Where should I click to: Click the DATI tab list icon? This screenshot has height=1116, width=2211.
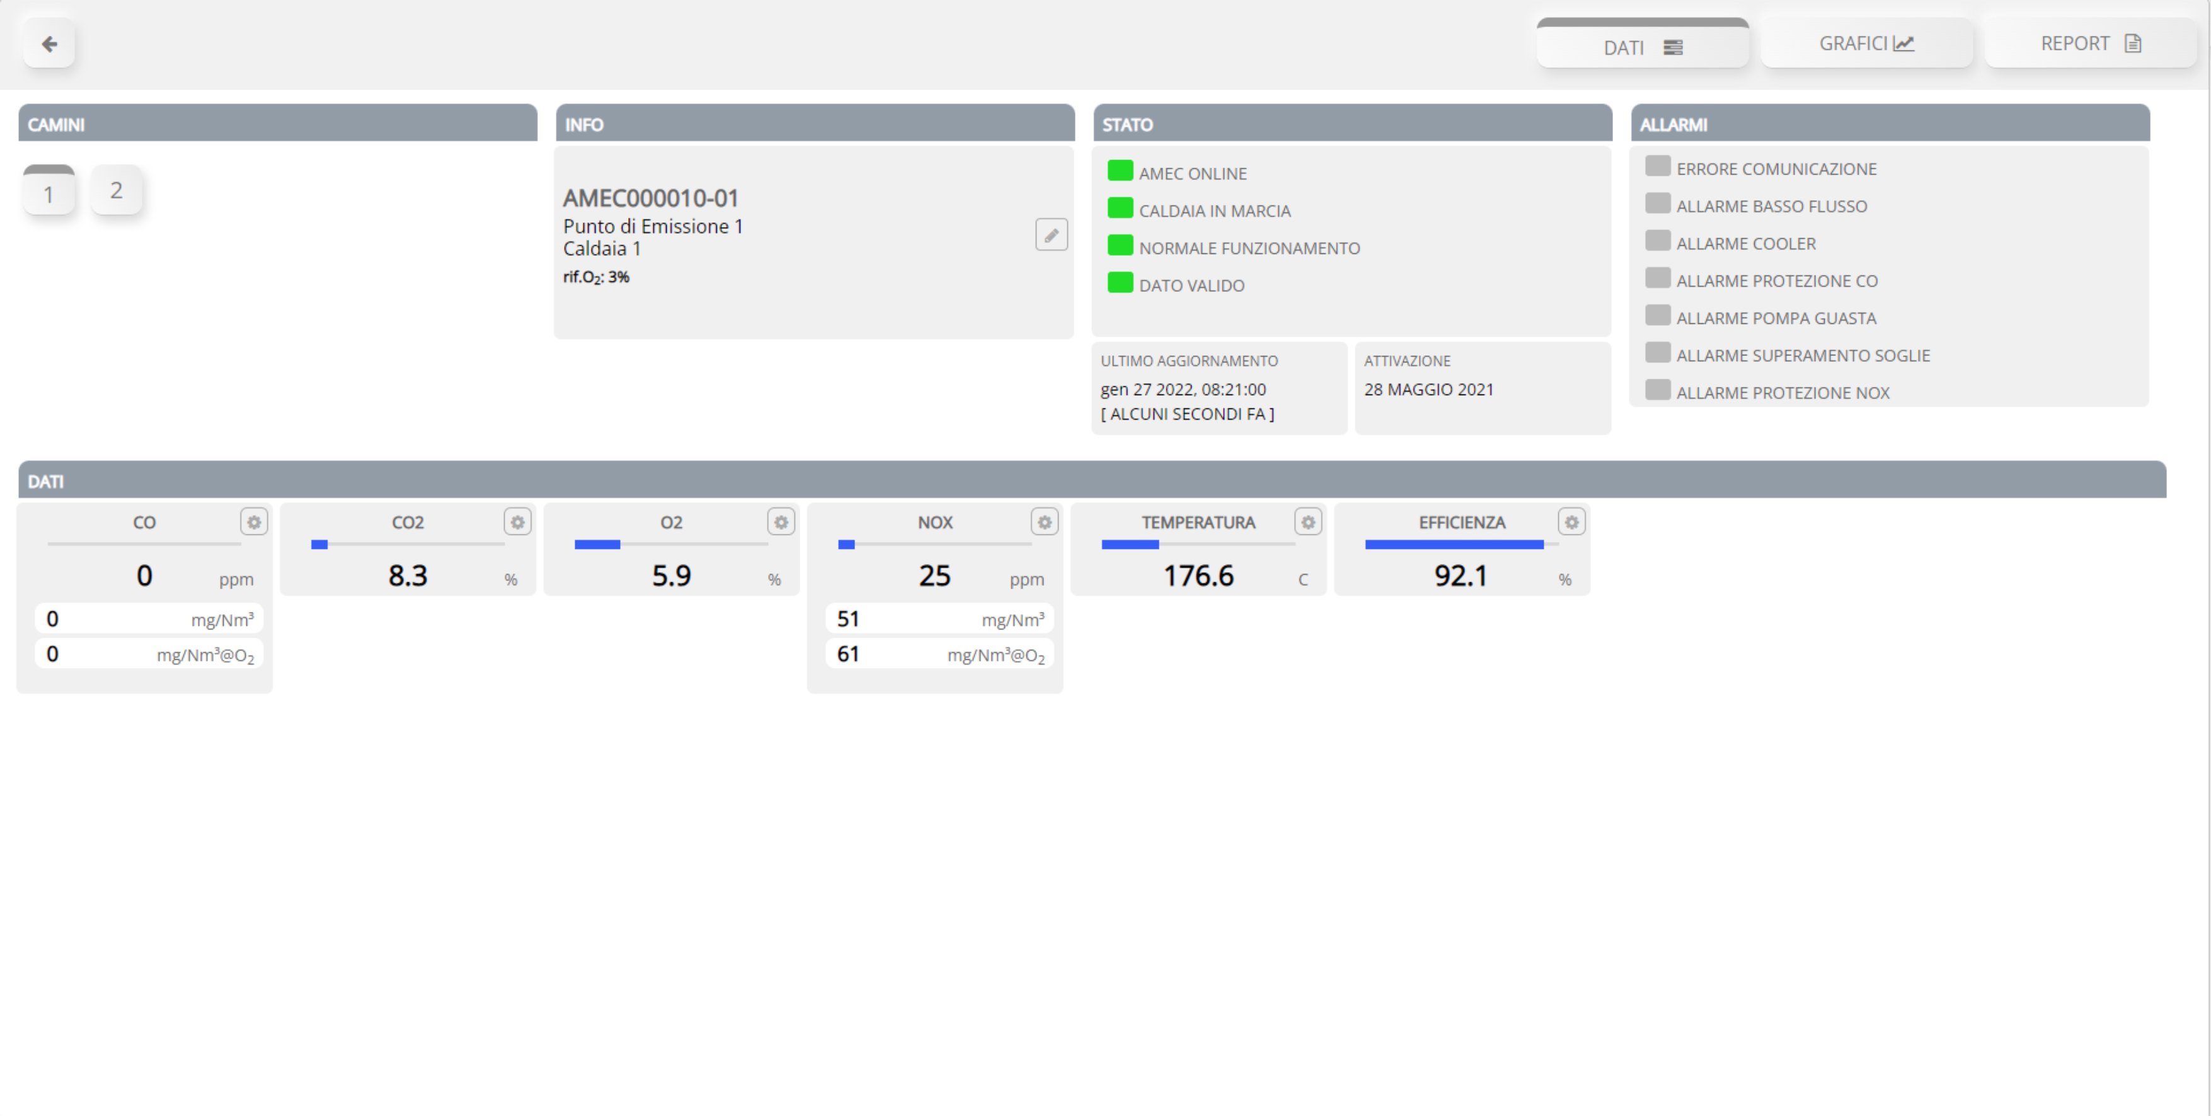click(1673, 47)
